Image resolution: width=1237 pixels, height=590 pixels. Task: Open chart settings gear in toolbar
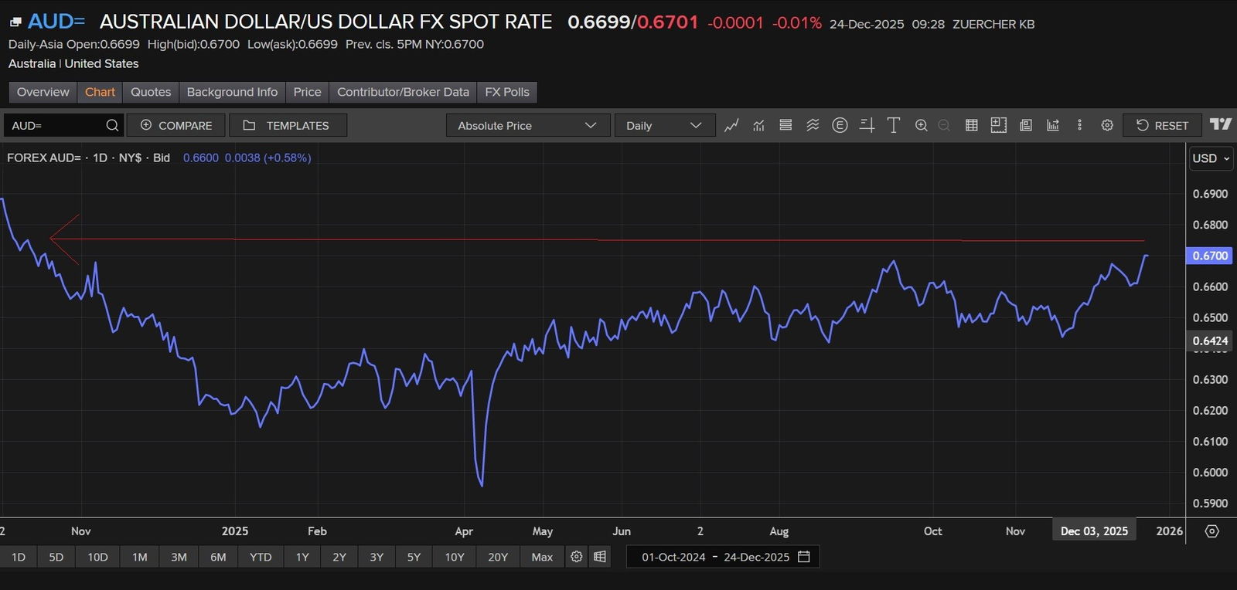tap(1107, 125)
